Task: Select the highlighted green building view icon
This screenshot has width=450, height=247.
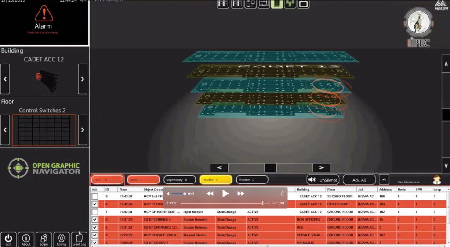Action: click(277, 4)
